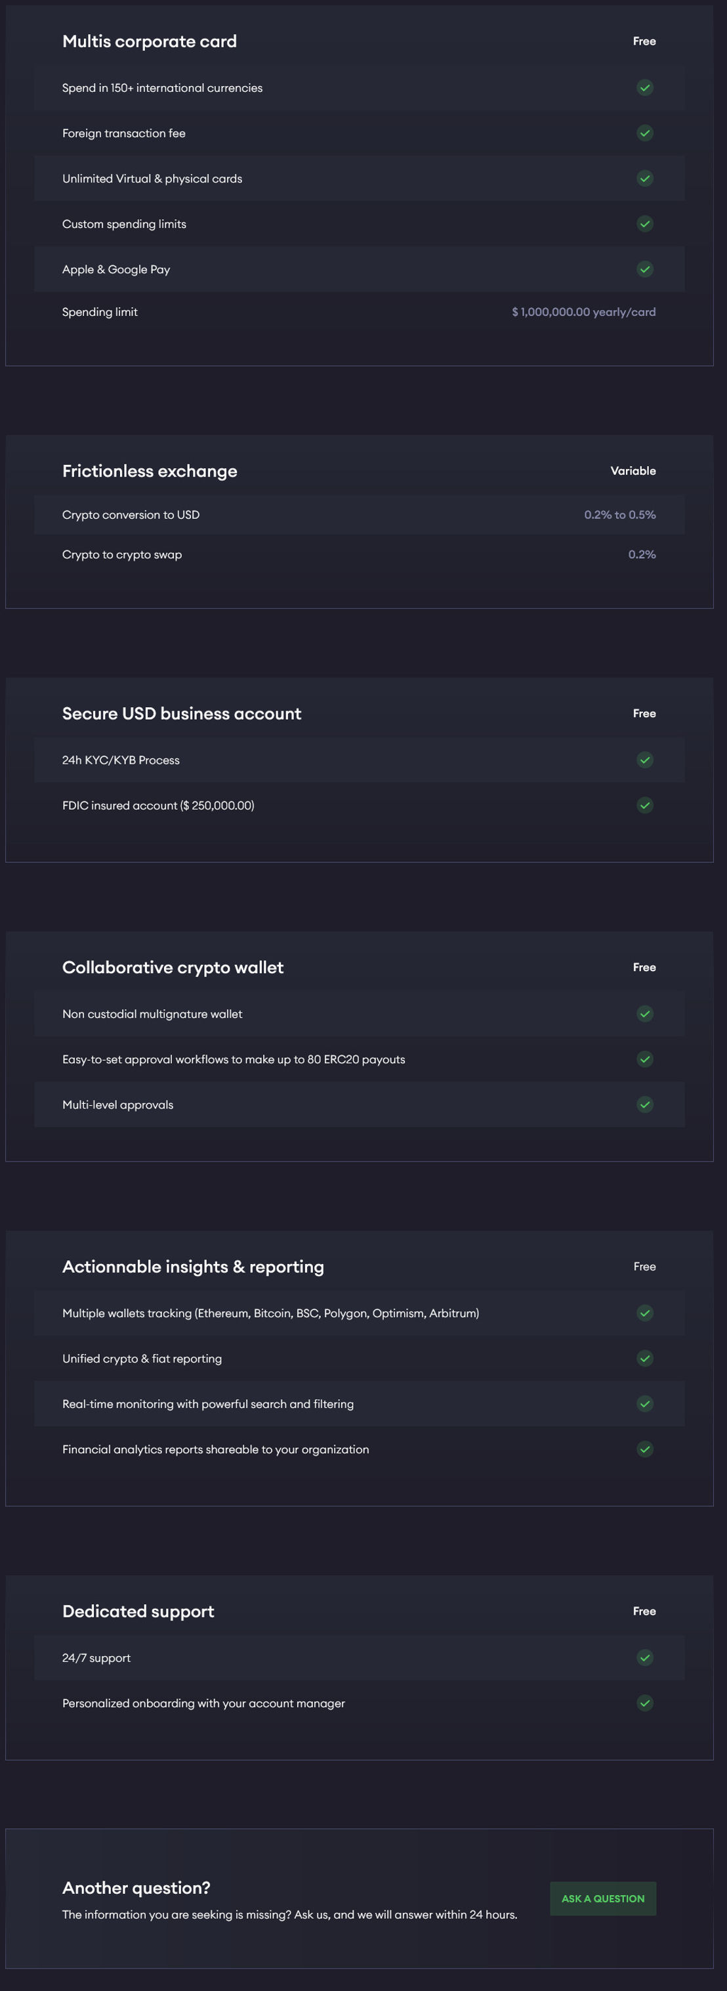Image resolution: width=727 pixels, height=1991 pixels.
Task: Click the Spending limit row label
Action: point(100,313)
